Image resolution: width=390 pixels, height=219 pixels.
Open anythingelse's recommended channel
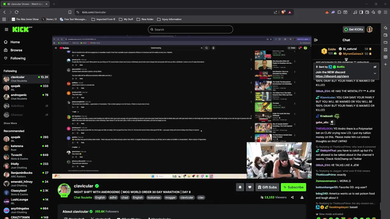click(26, 210)
